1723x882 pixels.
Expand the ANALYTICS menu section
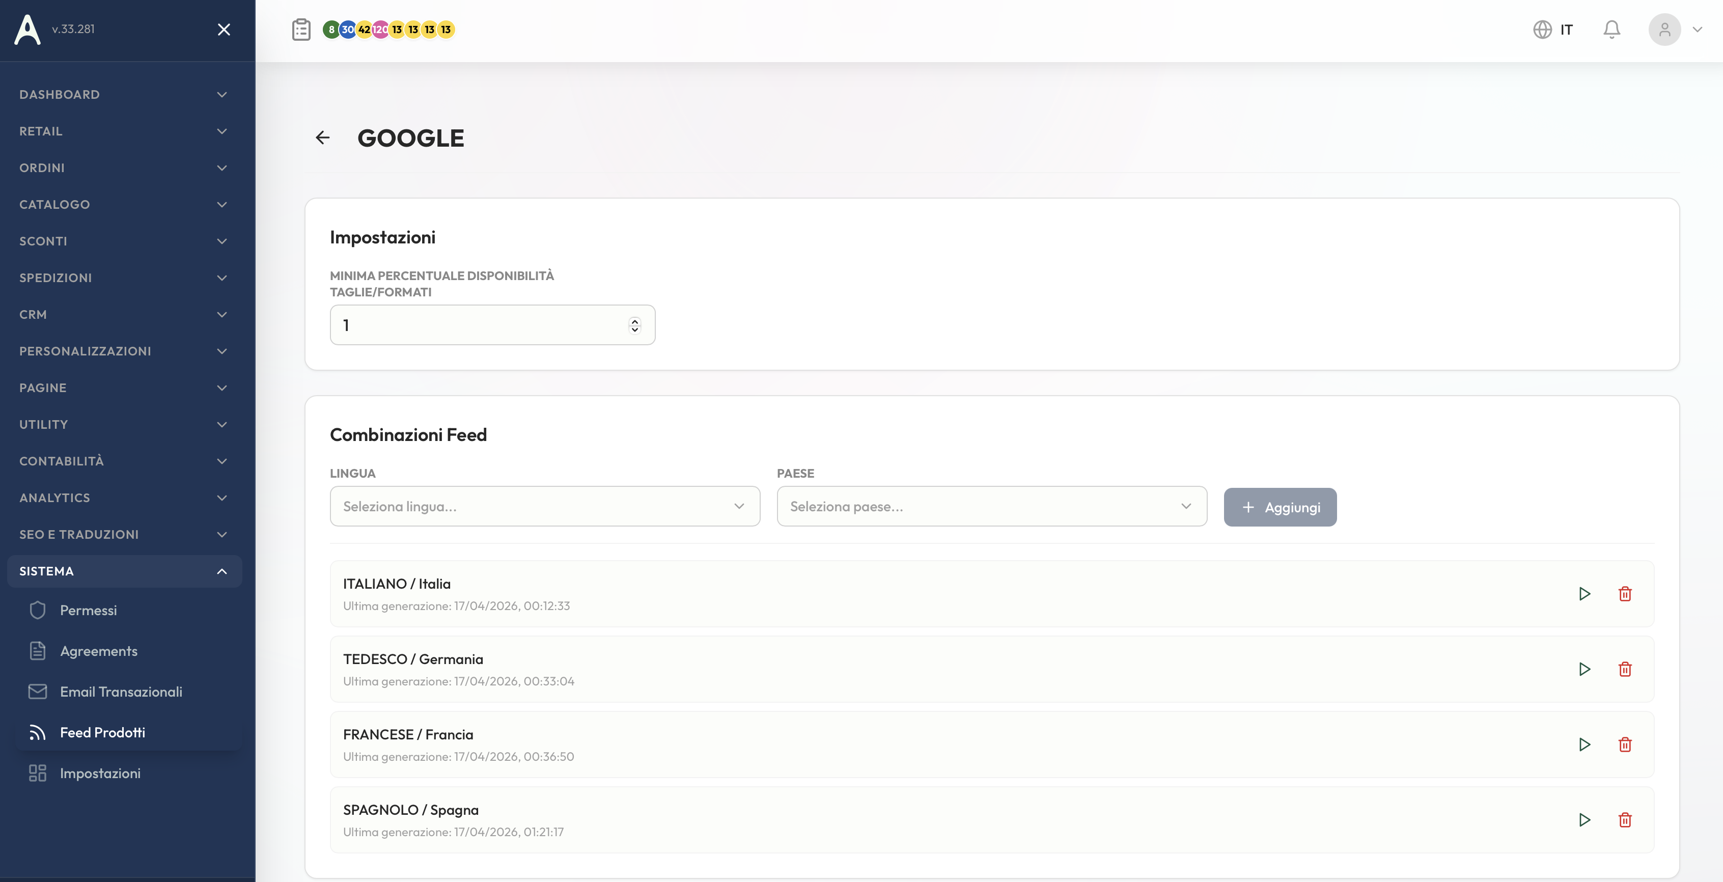[124, 498]
